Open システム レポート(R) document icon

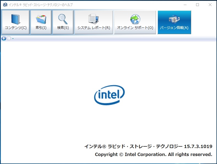point(94,19)
